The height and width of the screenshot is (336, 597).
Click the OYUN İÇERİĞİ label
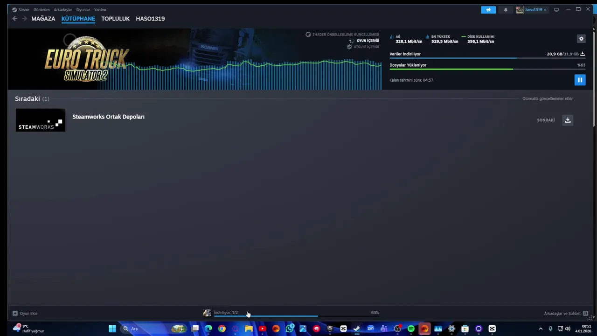coord(368,41)
